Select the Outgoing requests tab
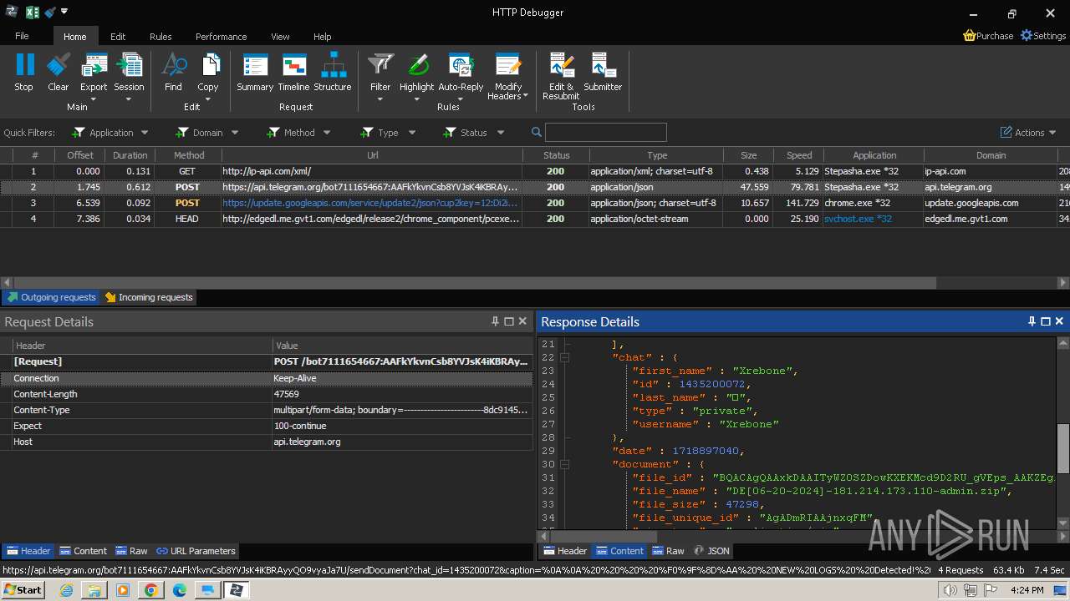The image size is (1070, 601). point(51,297)
